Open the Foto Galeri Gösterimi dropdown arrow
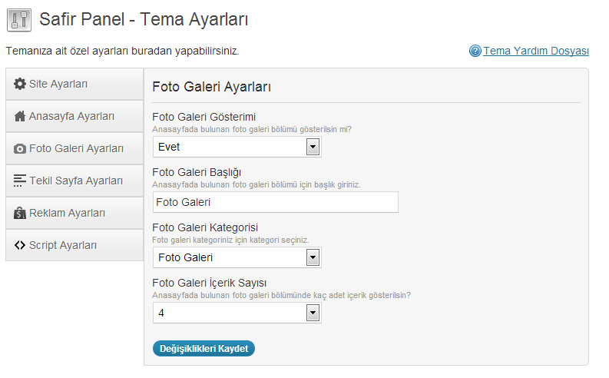The height and width of the screenshot is (378, 609). click(313, 147)
